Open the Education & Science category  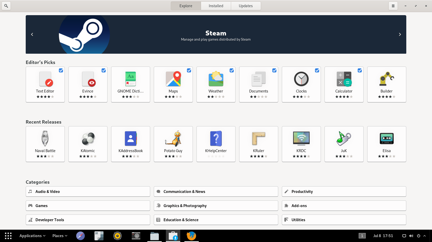click(x=216, y=220)
